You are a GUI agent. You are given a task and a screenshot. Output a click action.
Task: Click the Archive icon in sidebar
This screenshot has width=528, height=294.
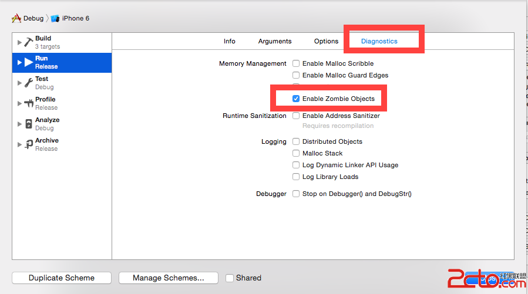coord(28,144)
